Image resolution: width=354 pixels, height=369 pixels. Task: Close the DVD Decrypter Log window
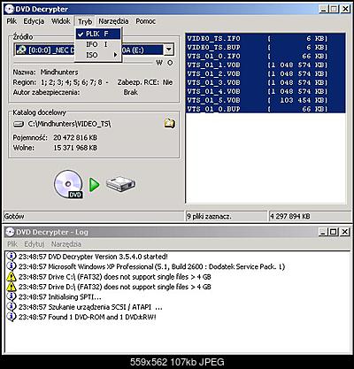click(344, 232)
